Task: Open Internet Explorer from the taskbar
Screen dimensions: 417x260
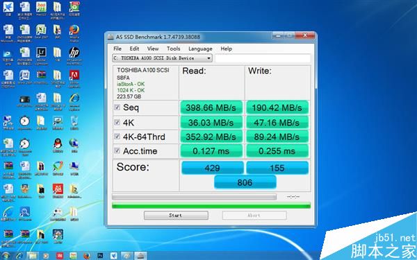Action: click(19, 256)
